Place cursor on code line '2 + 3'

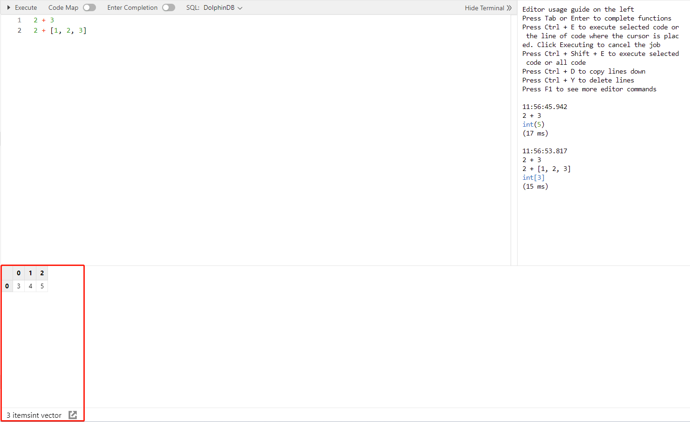coord(44,20)
